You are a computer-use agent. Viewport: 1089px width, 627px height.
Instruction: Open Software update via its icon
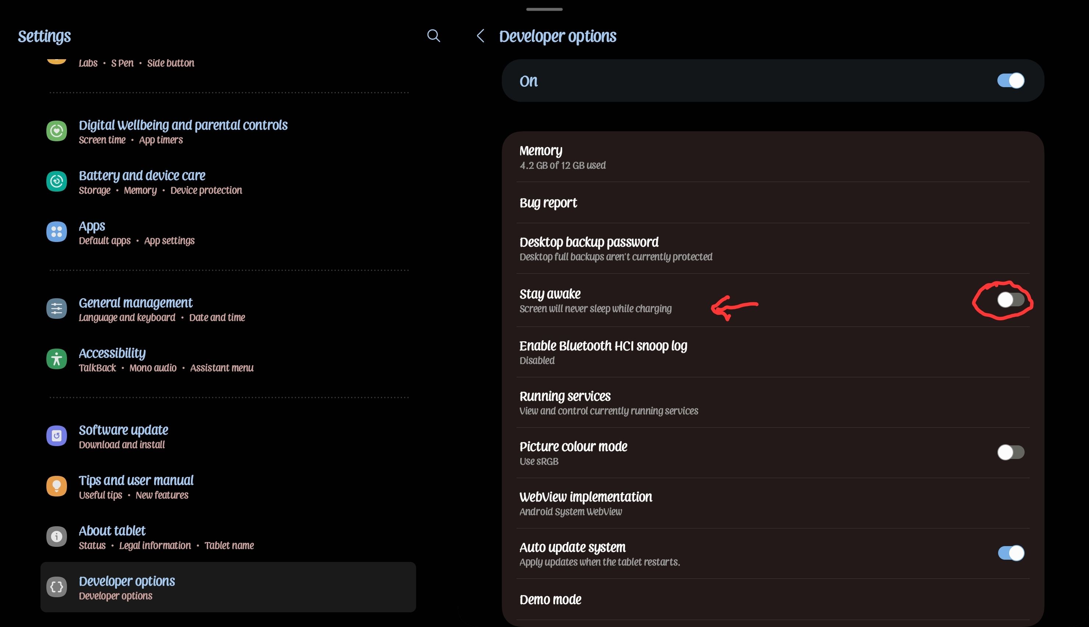coord(56,435)
